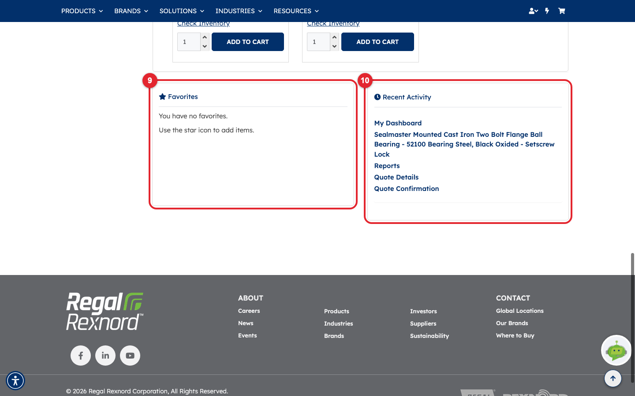Open Quote Details in Recent Activity
This screenshot has height=396, width=635.
396,177
